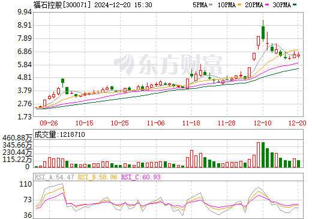This screenshot has width=312, height=219.
Task: Click the RSI_B:58.96 indicator label
Action: (x=97, y=177)
